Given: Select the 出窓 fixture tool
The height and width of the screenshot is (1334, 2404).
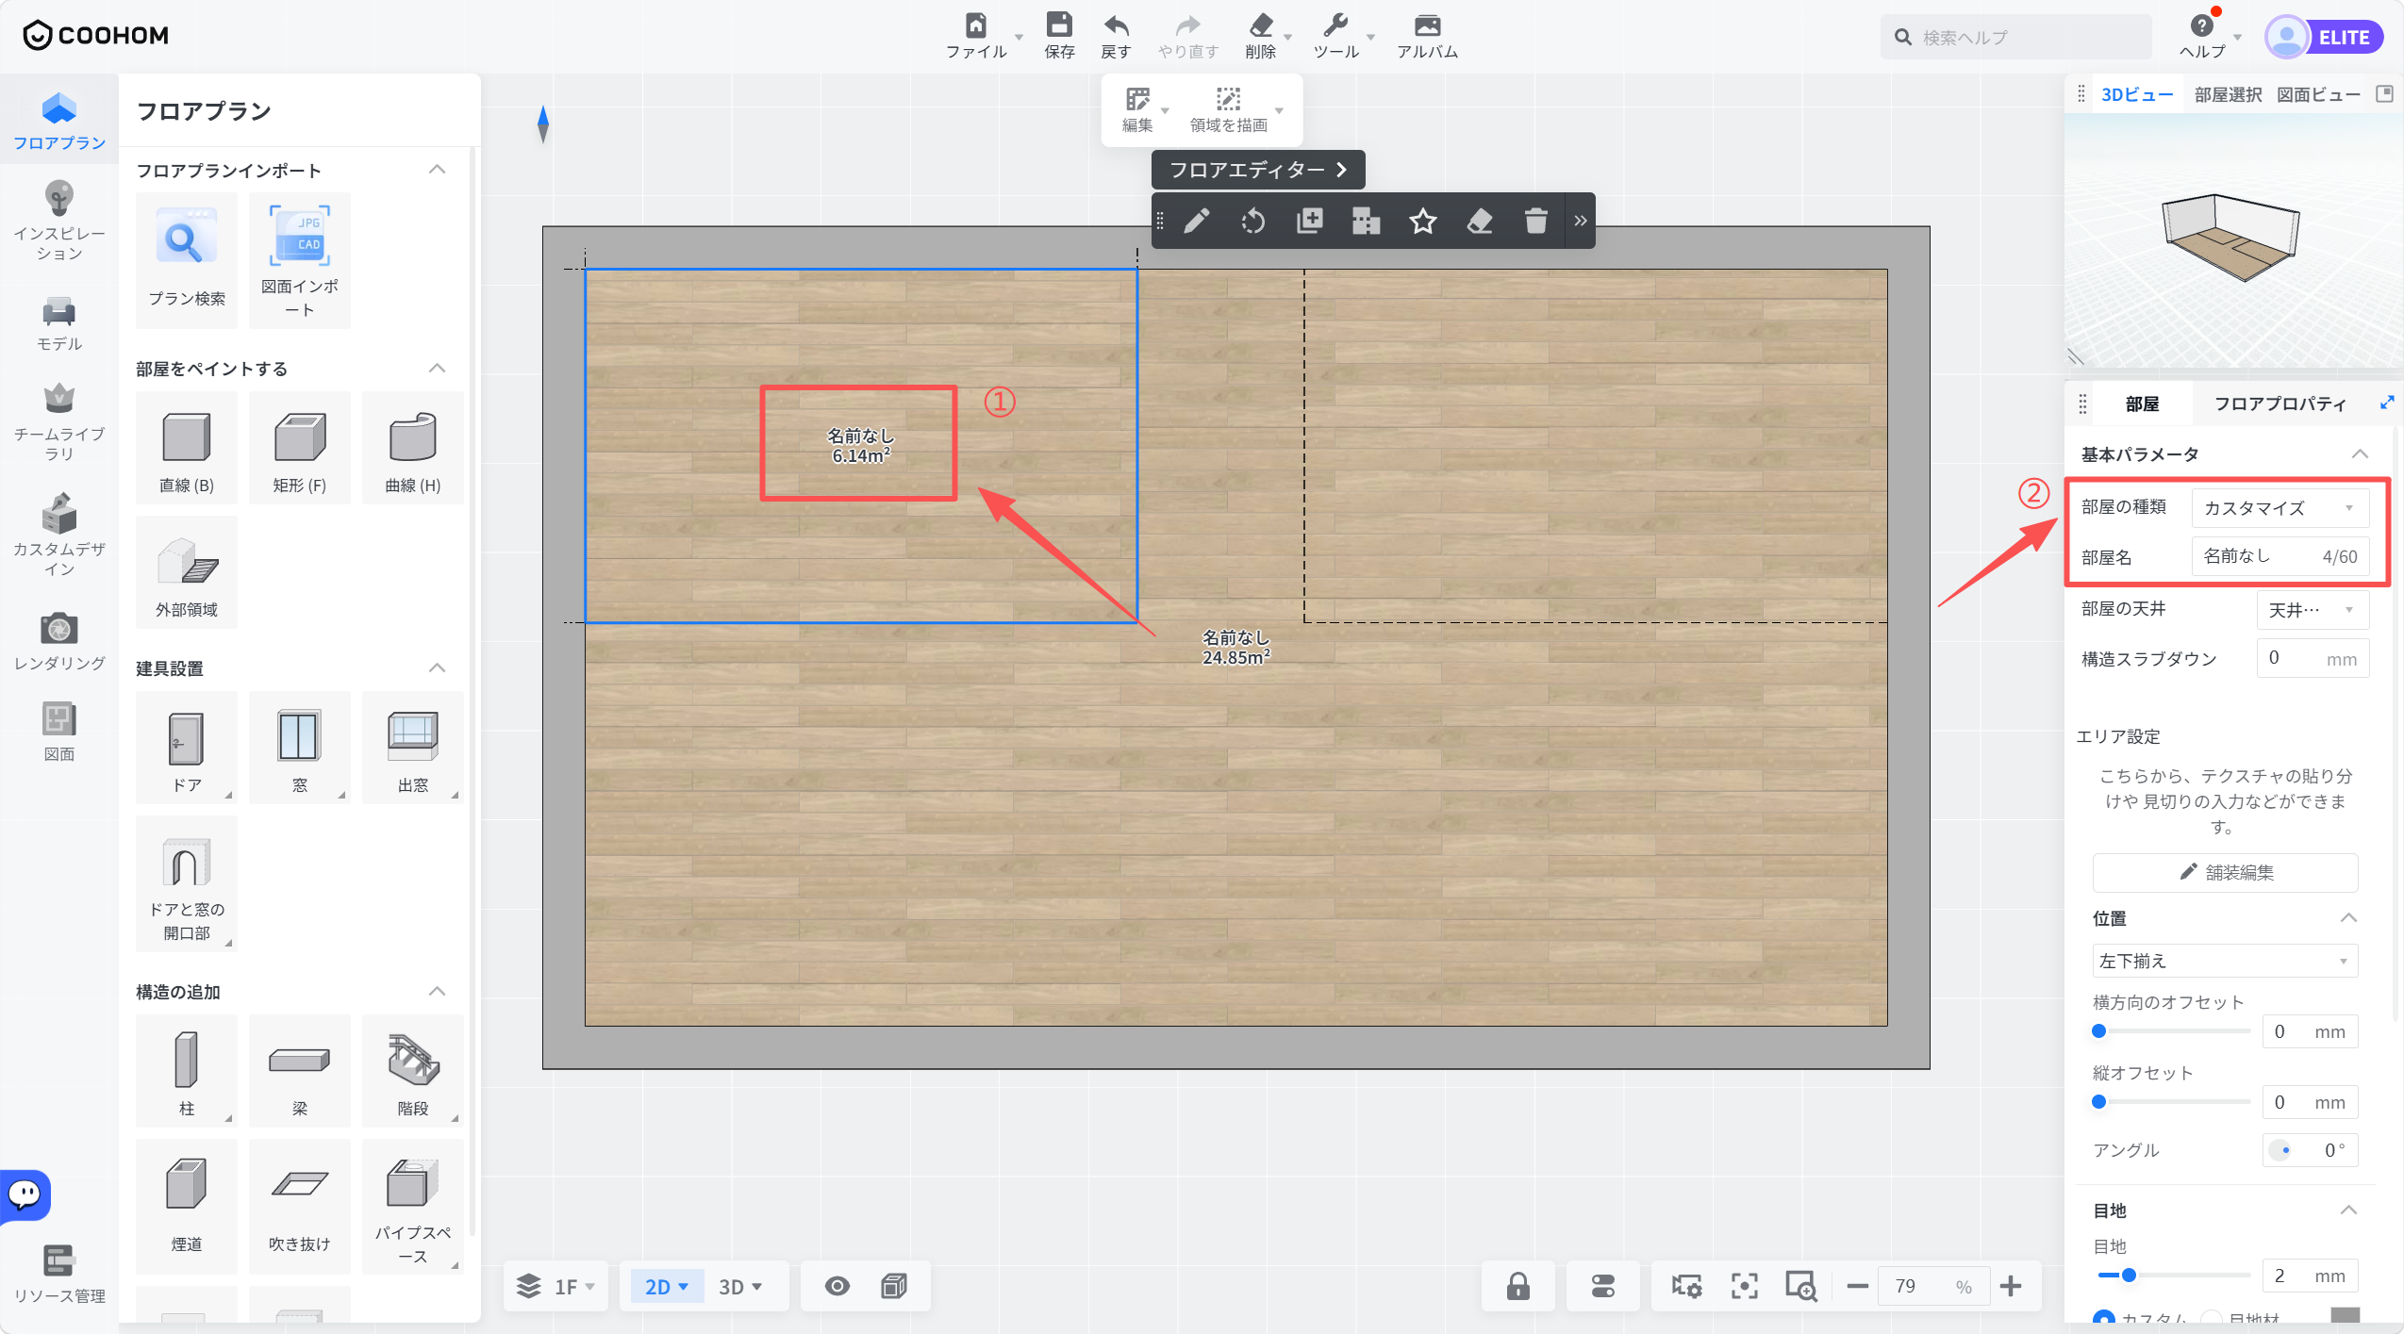Looking at the screenshot, I should 413,749.
